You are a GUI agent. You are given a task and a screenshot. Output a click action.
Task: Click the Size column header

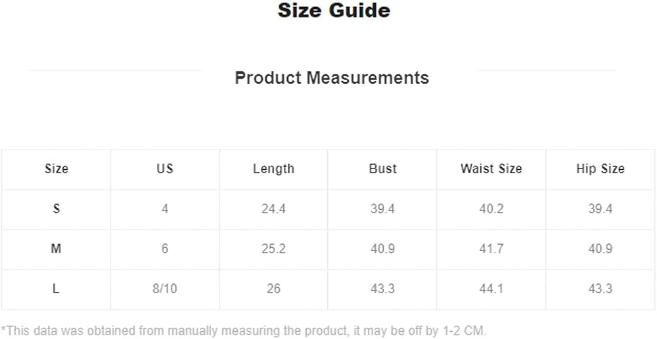(56, 169)
